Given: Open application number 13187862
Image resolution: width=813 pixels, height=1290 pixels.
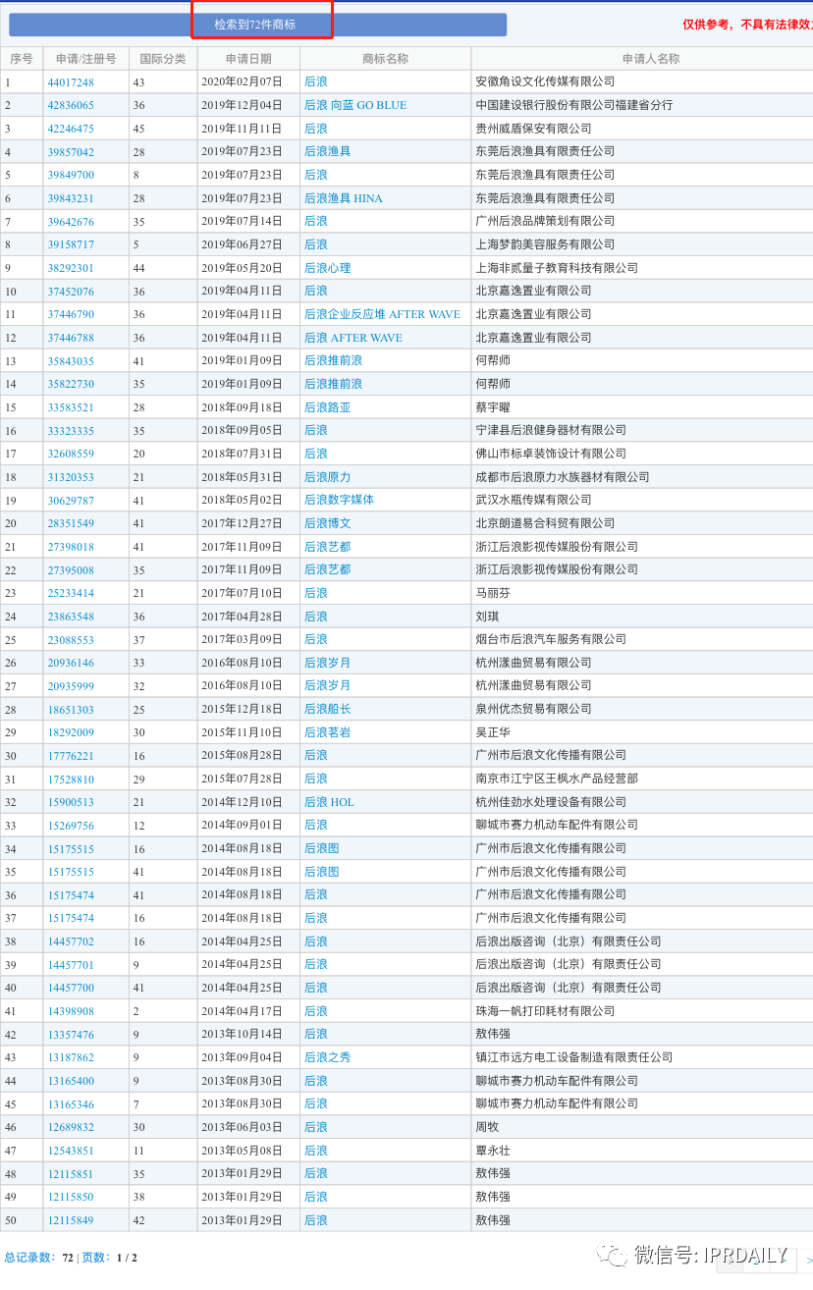Looking at the screenshot, I should (71, 1057).
